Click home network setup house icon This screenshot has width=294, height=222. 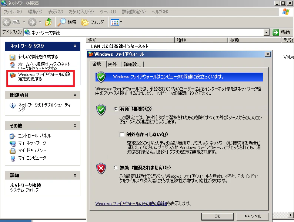[x=12, y=65]
